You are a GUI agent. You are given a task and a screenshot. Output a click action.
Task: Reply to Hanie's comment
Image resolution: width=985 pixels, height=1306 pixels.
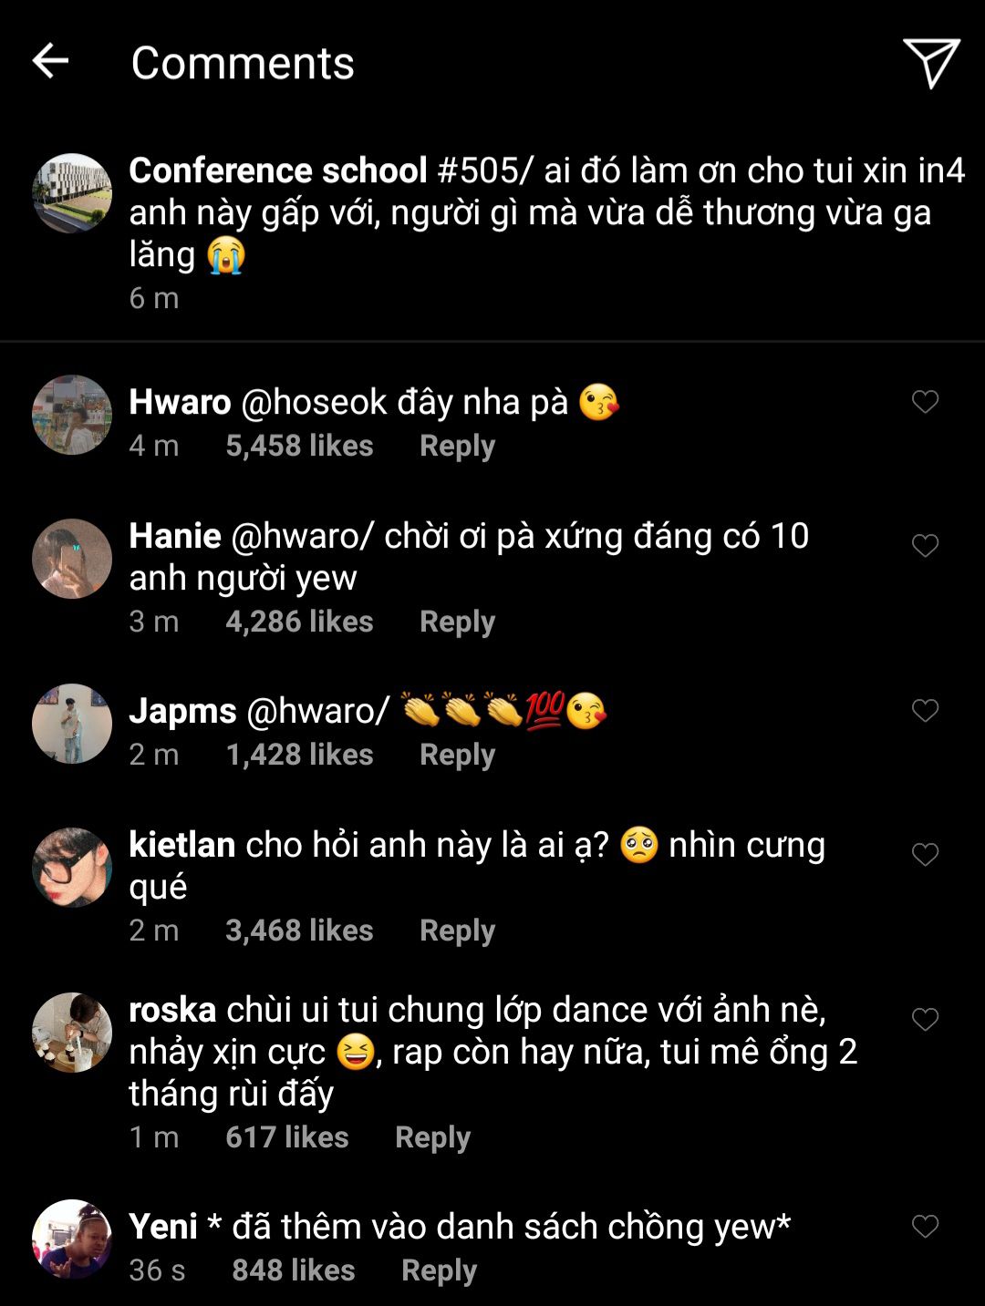457,622
